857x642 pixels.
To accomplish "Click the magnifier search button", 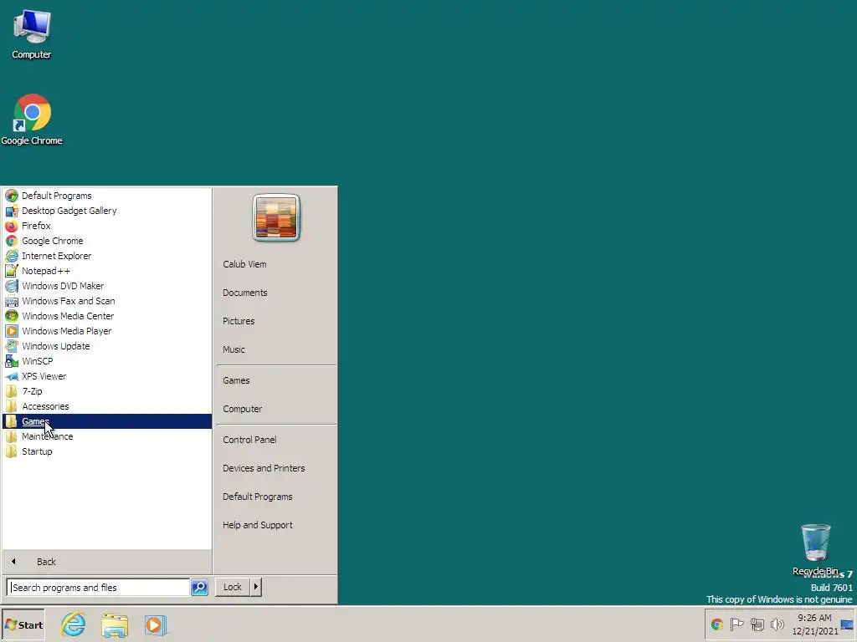I will [x=199, y=588].
